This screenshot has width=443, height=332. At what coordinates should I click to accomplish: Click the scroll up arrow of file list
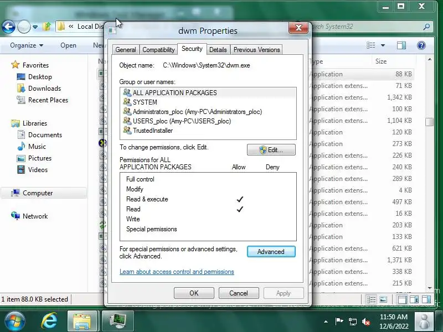click(430, 60)
